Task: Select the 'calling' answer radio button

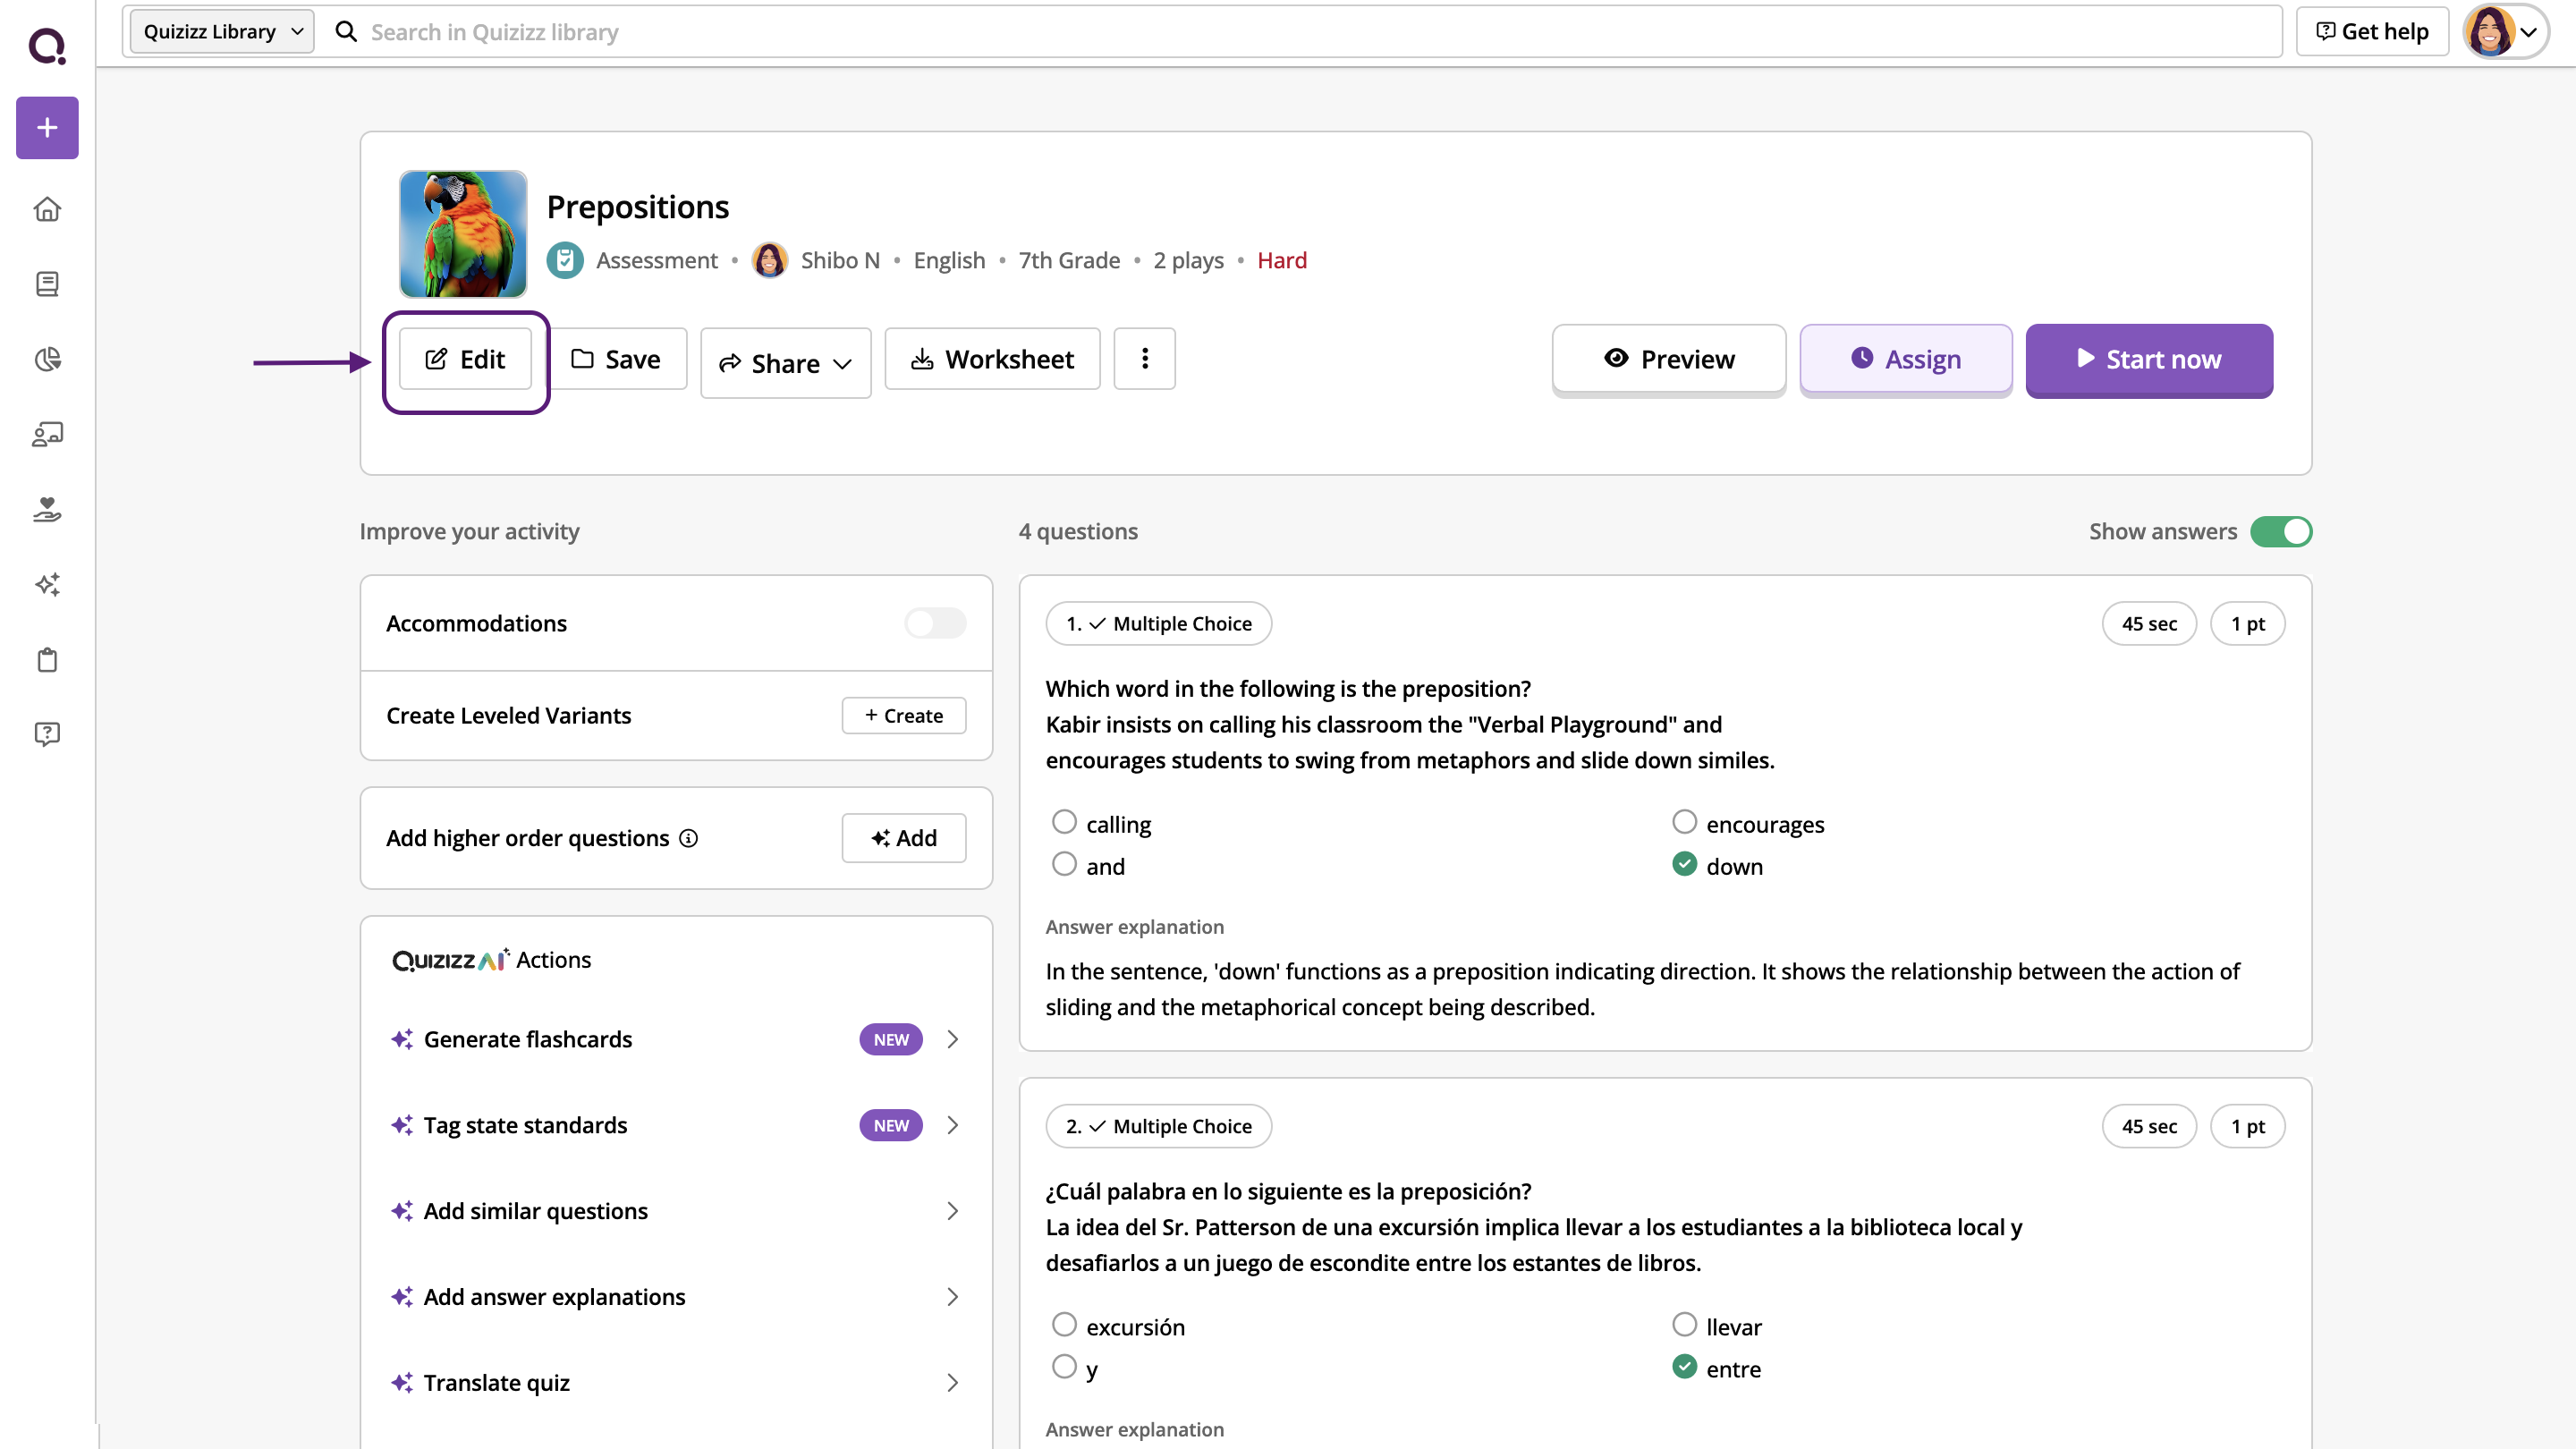Action: pos(1064,822)
